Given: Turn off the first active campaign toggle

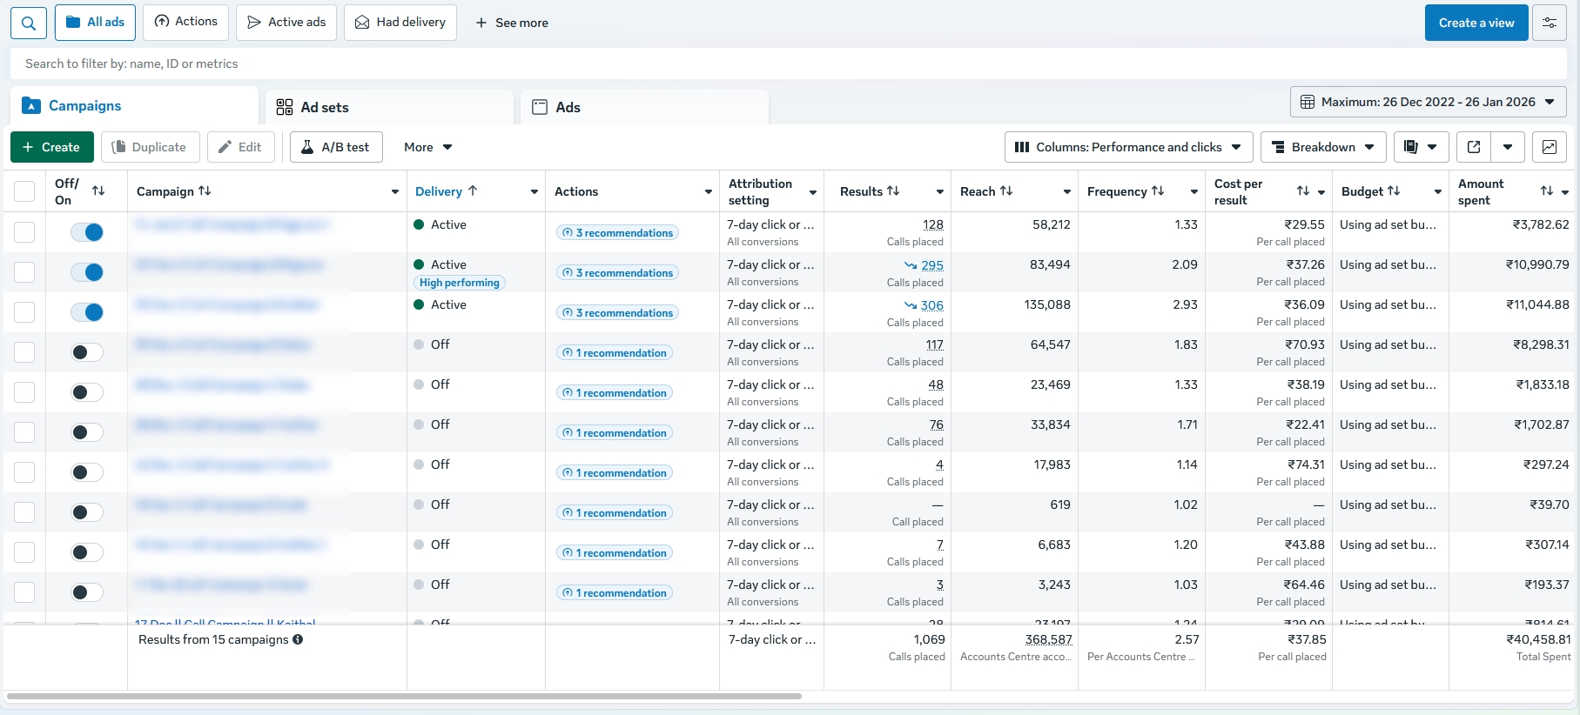Looking at the screenshot, I should click(x=87, y=232).
